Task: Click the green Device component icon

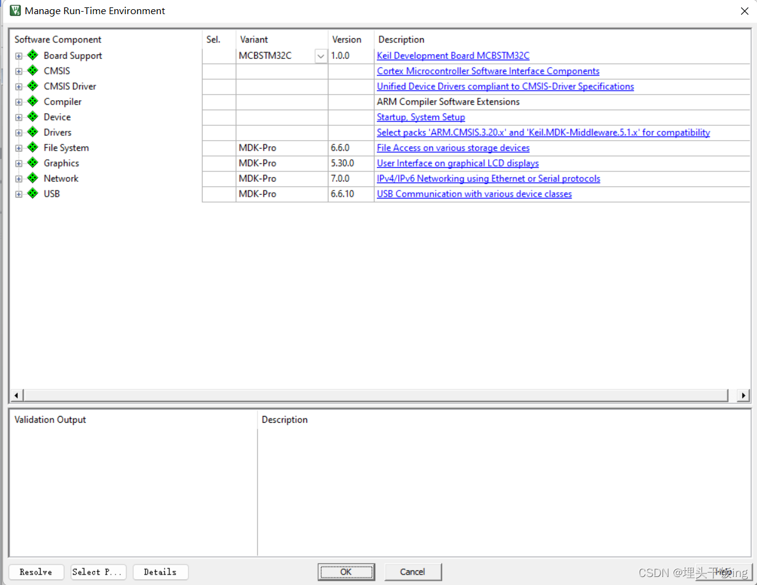Action: pyautogui.click(x=33, y=117)
